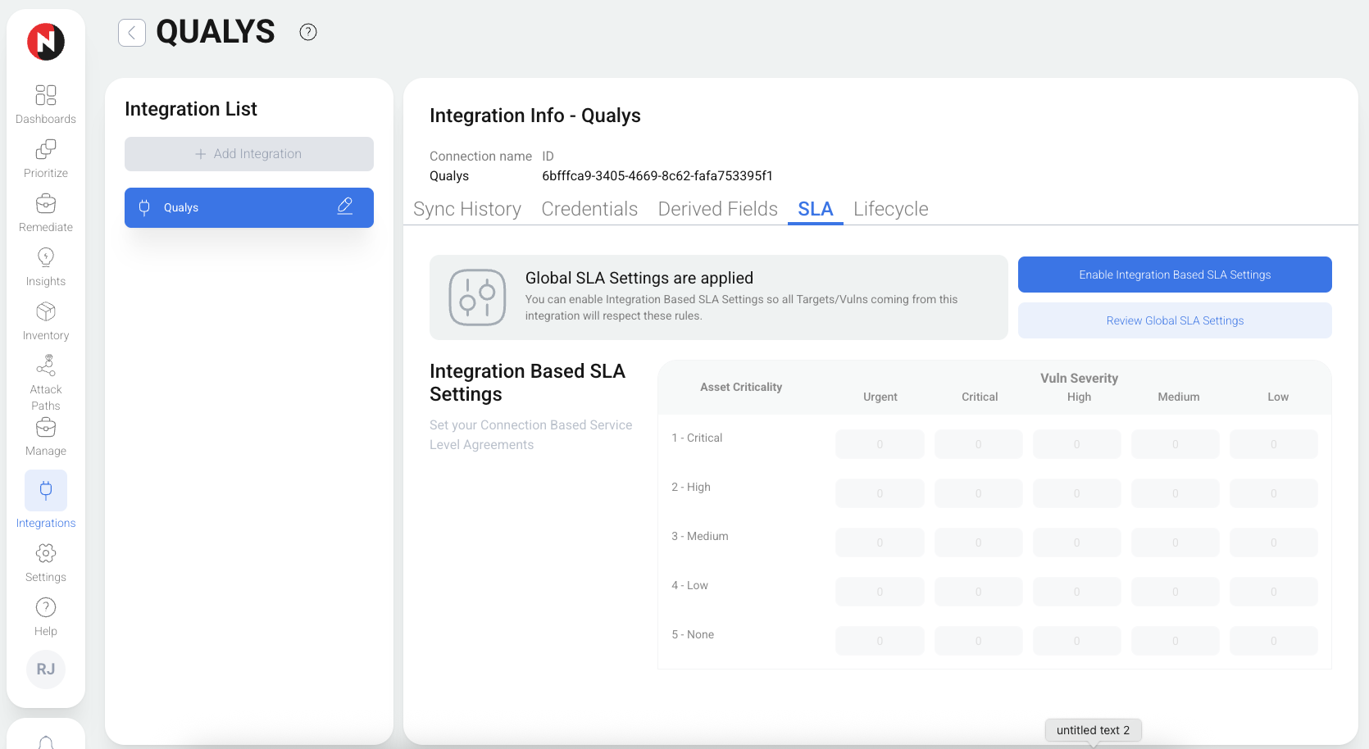This screenshot has height=749, width=1369.
Task: Click the Add Integration button
Action: pyautogui.click(x=249, y=154)
